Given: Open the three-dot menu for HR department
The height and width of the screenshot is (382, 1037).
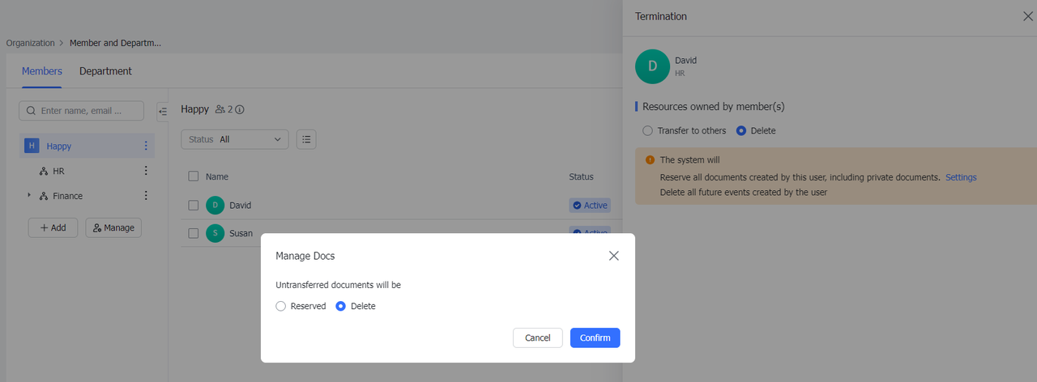Looking at the screenshot, I should click(146, 172).
